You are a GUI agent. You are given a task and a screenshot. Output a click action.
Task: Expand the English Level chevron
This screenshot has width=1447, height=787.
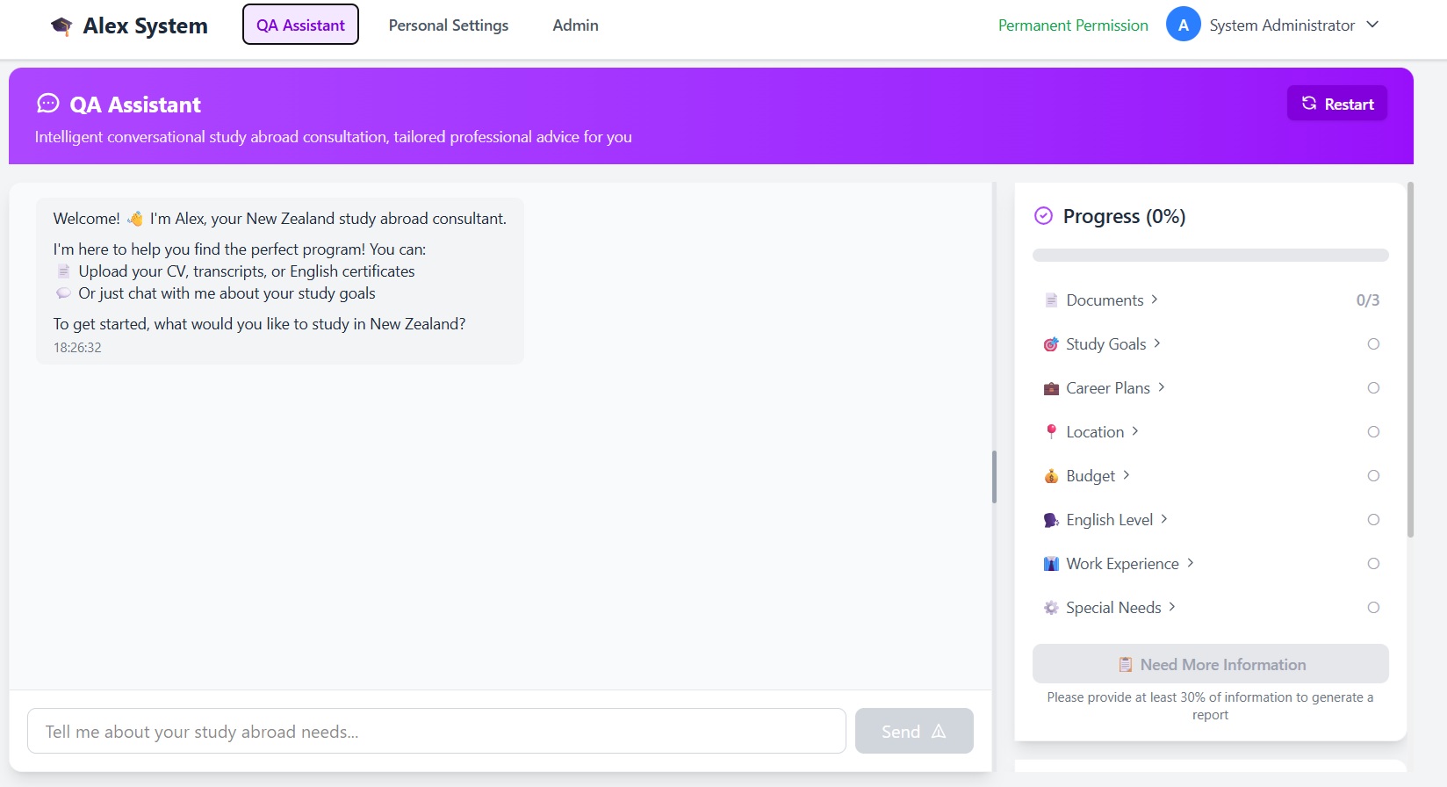click(1164, 519)
